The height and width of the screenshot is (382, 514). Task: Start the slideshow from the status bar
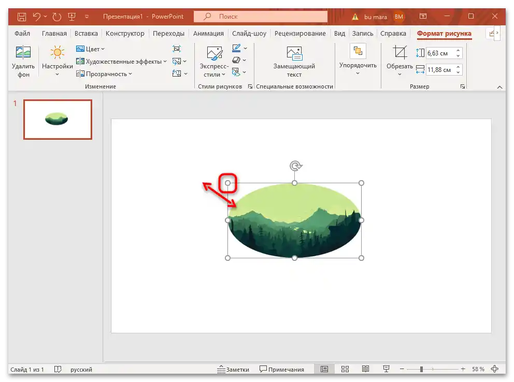(x=386, y=369)
